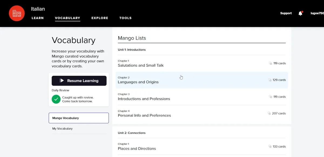
Task: Click the cards icon in Introductions and Professions row
Action: tap(271, 97)
